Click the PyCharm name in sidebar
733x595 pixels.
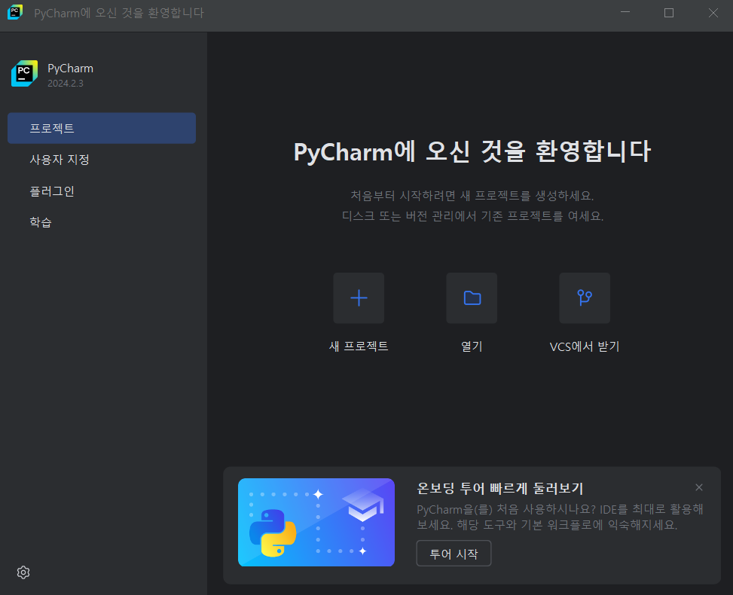pos(70,69)
